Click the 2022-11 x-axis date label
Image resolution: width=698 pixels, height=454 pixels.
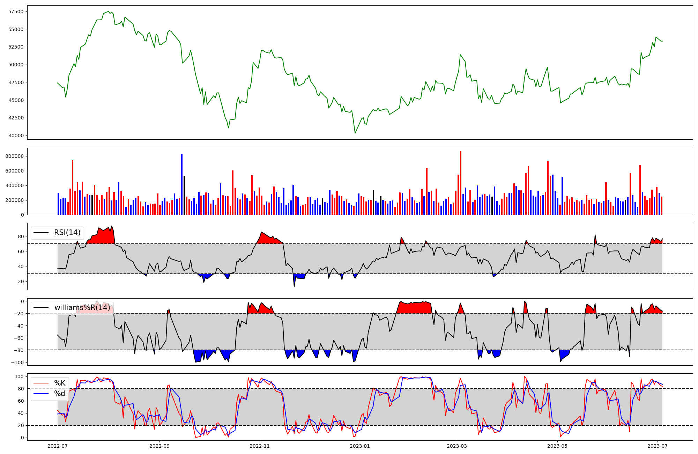click(x=260, y=446)
